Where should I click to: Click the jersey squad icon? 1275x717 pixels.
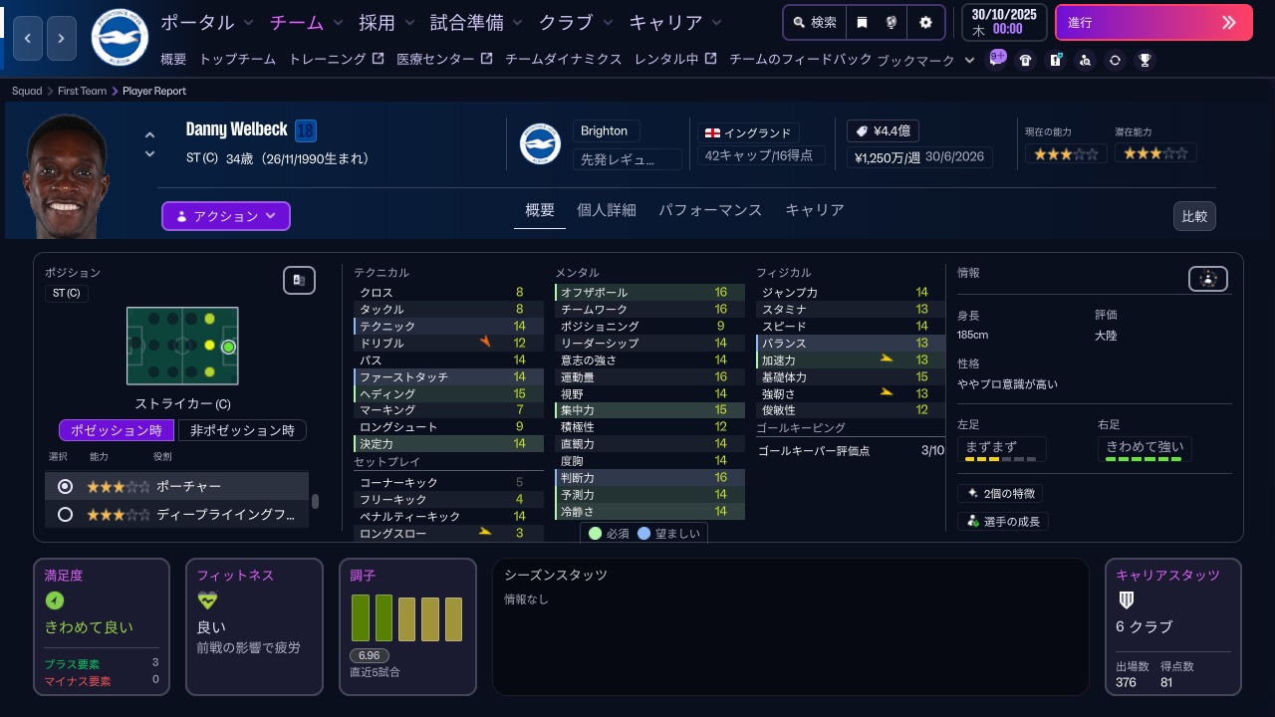point(1025,60)
